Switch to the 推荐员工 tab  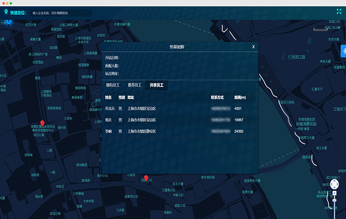click(135, 85)
